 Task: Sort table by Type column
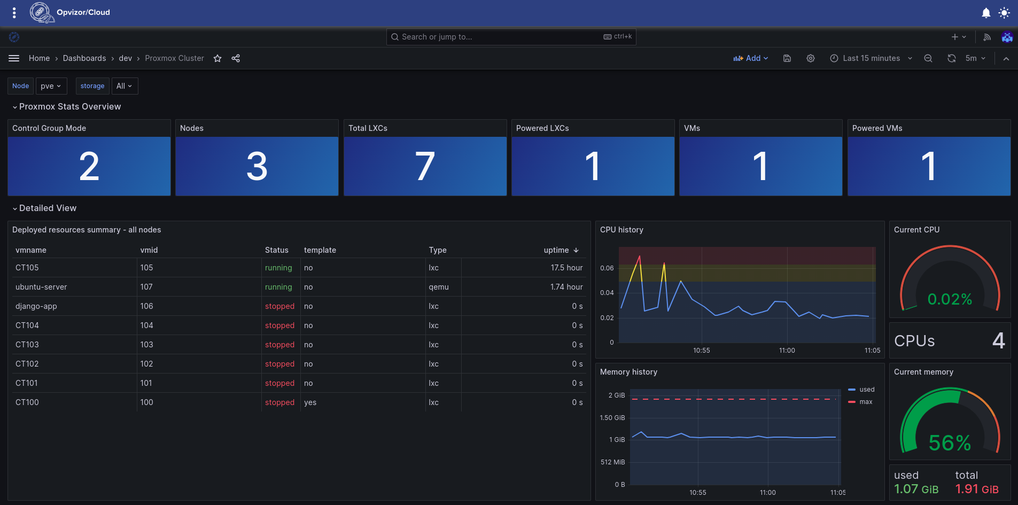(438, 250)
